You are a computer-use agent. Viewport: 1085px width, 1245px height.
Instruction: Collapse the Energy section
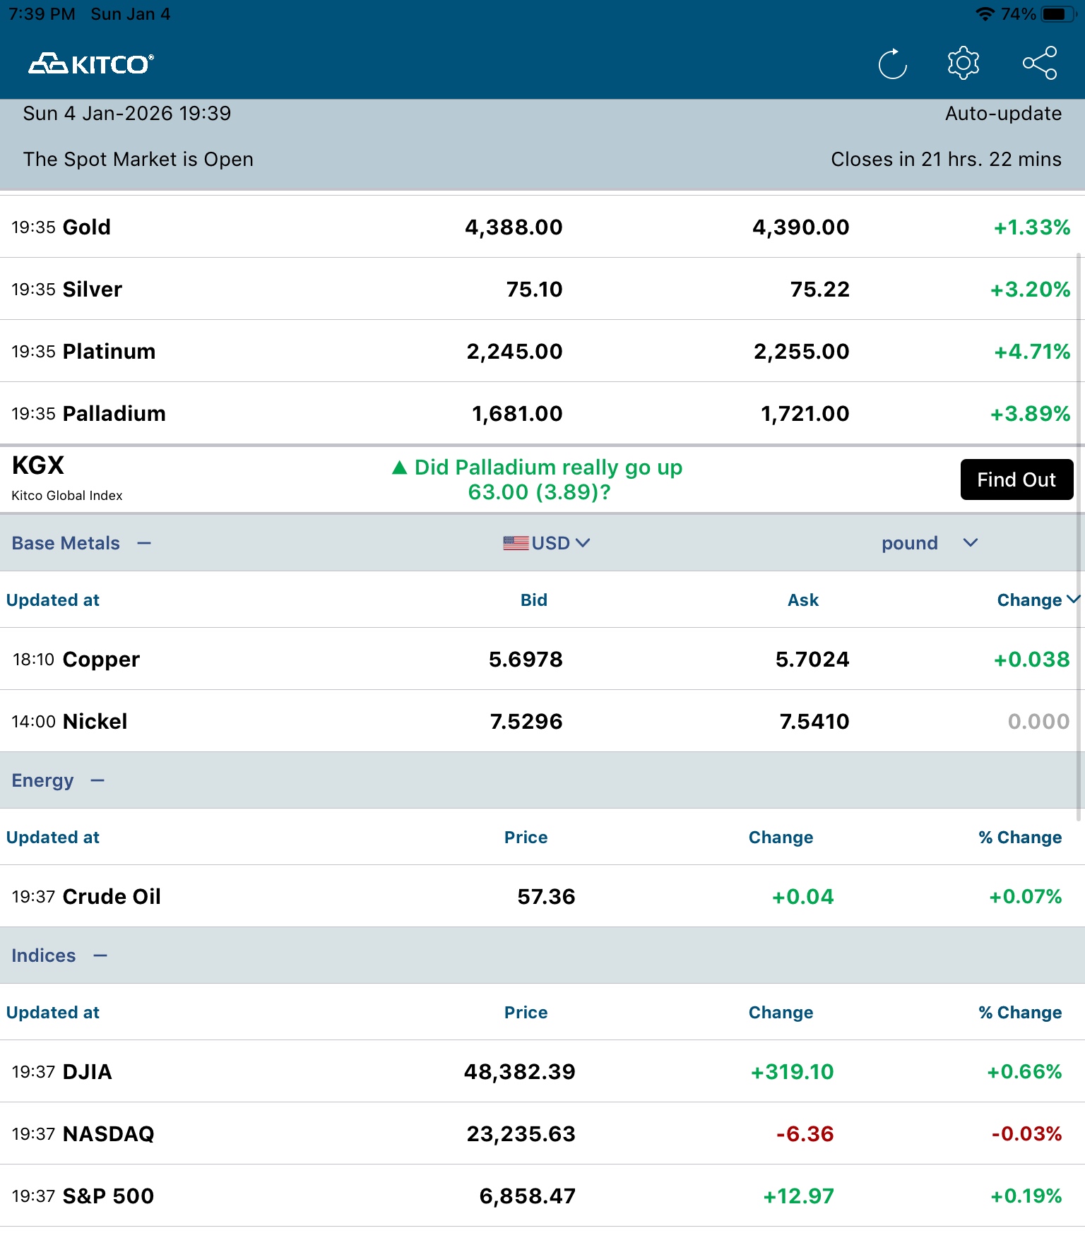97,780
